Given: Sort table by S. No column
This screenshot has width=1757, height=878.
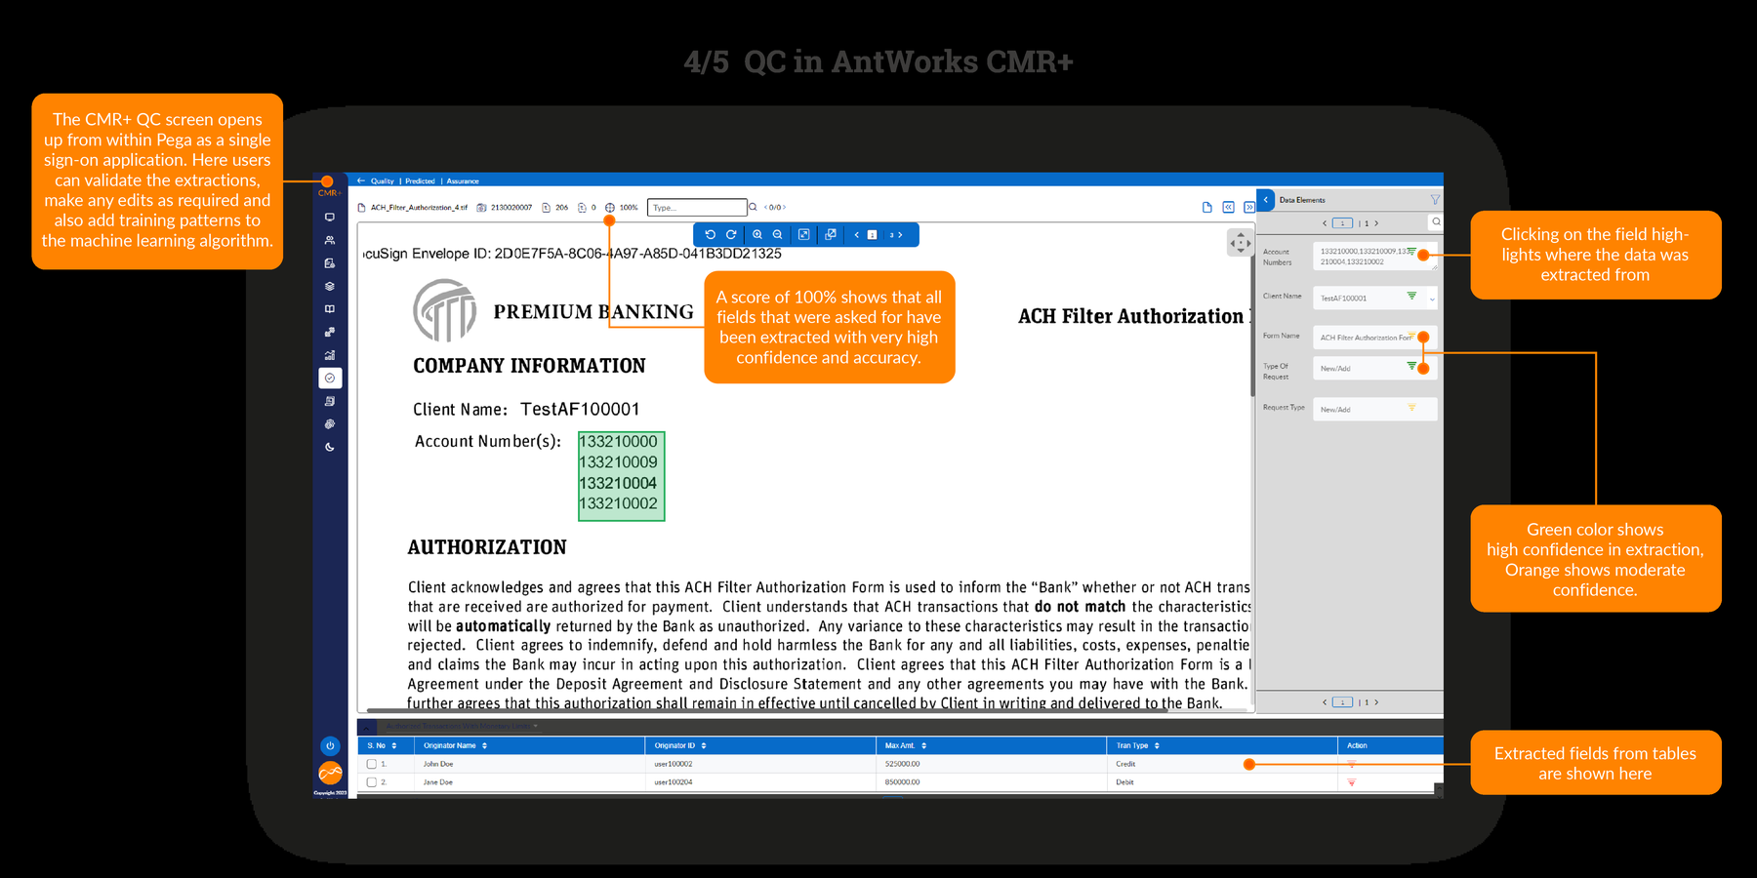Looking at the screenshot, I should (394, 745).
